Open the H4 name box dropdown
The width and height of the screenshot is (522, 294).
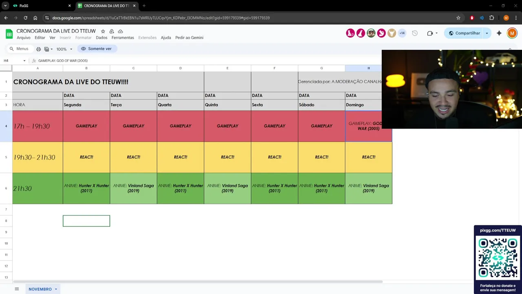coord(24,61)
